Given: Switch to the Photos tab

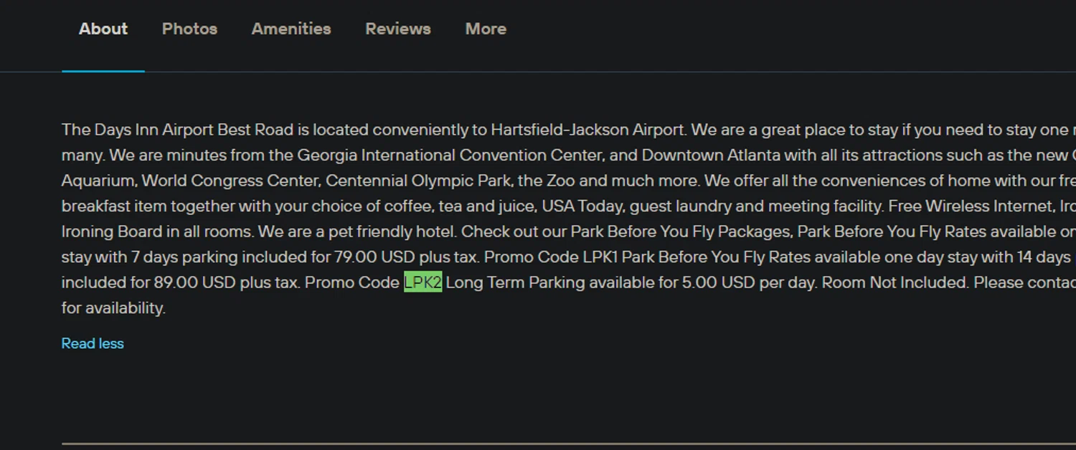Looking at the screenshot, I should point(189,29).
